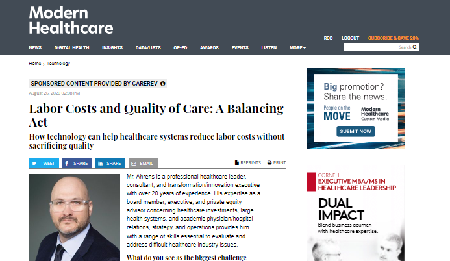Click the Logout link
The width and height of the screenshot is (450, 261).
coord(350,38)
